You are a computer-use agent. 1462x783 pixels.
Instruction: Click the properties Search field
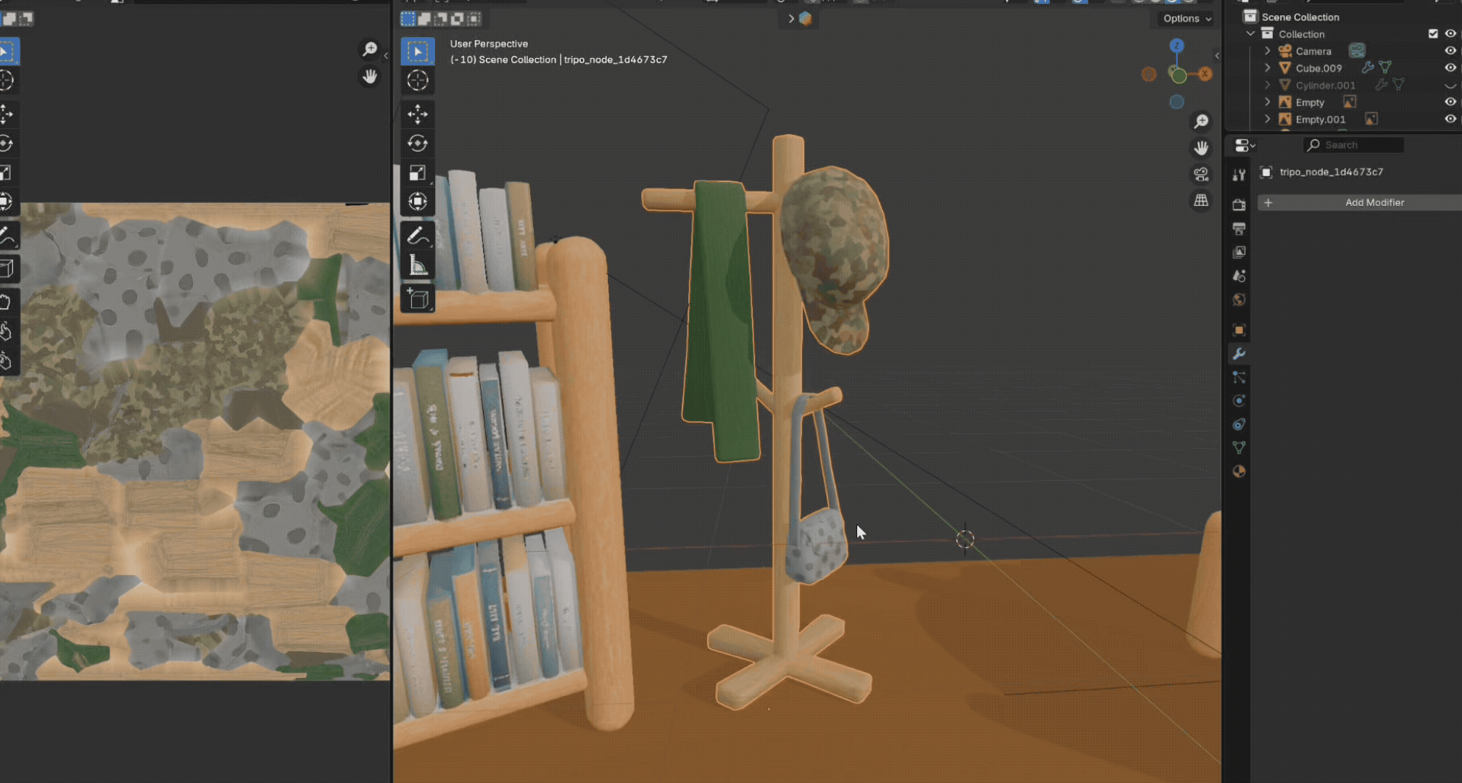tap(1354, 145)
